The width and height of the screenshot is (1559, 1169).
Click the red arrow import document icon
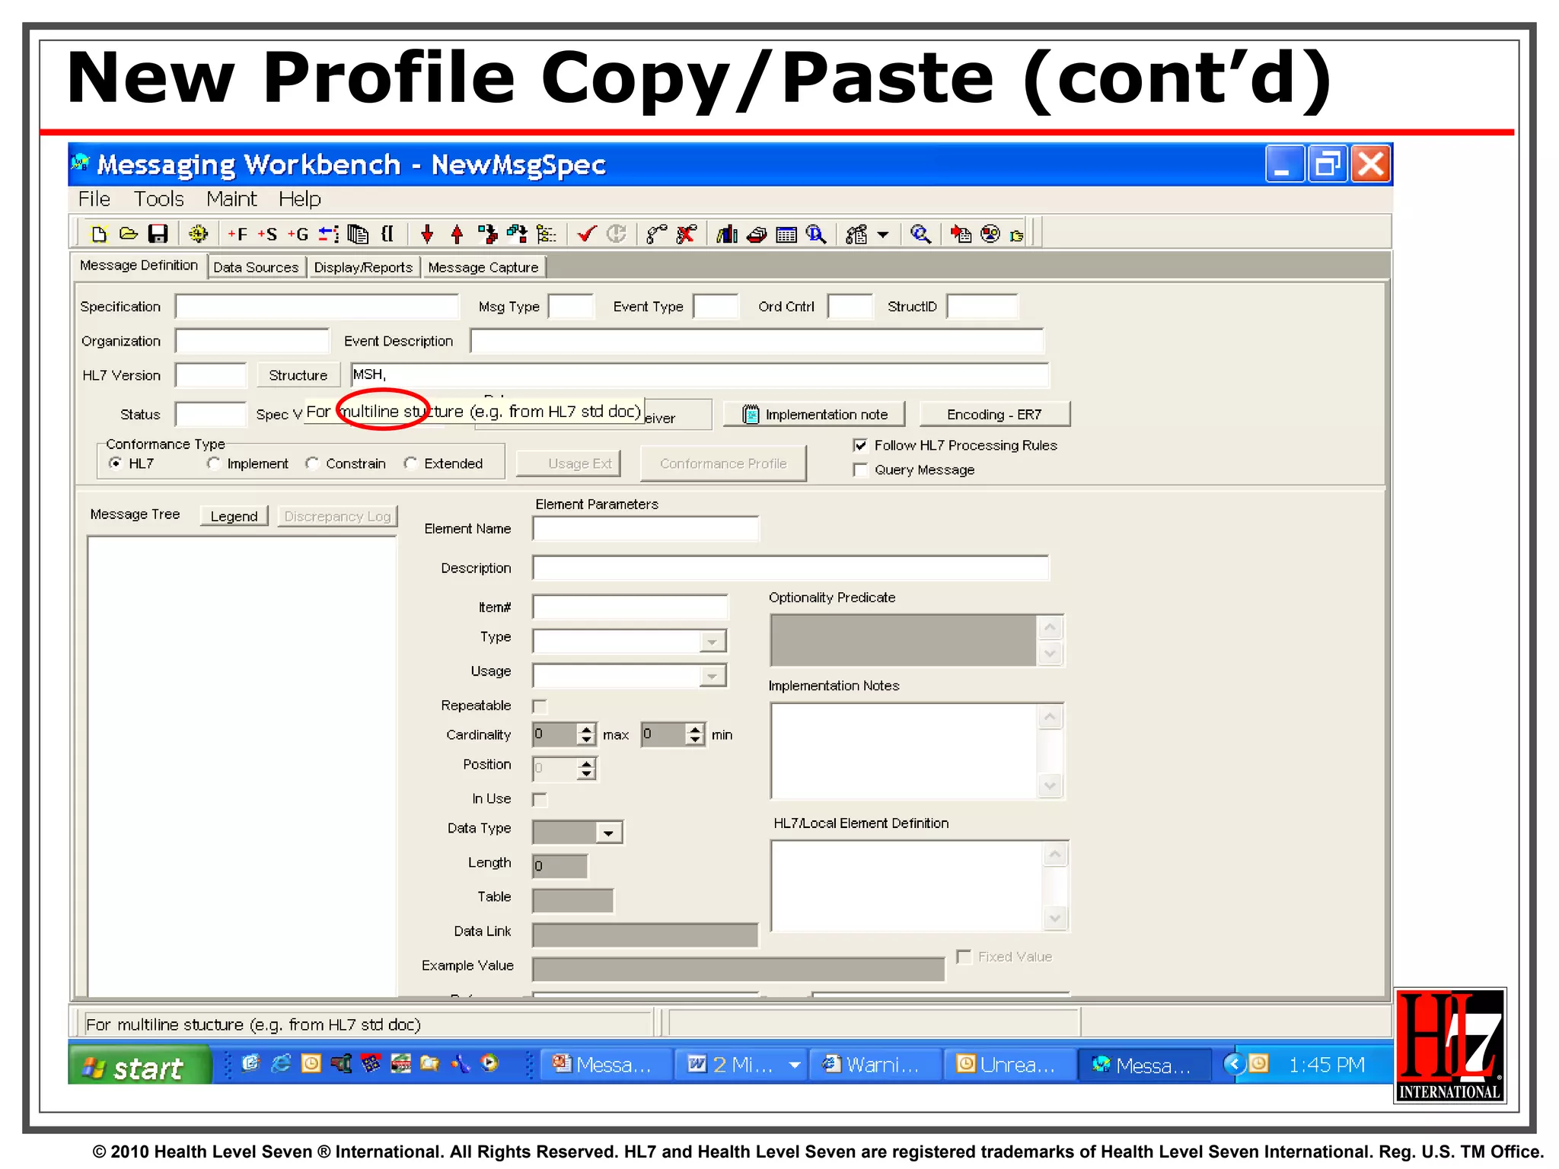click(961, 234)
